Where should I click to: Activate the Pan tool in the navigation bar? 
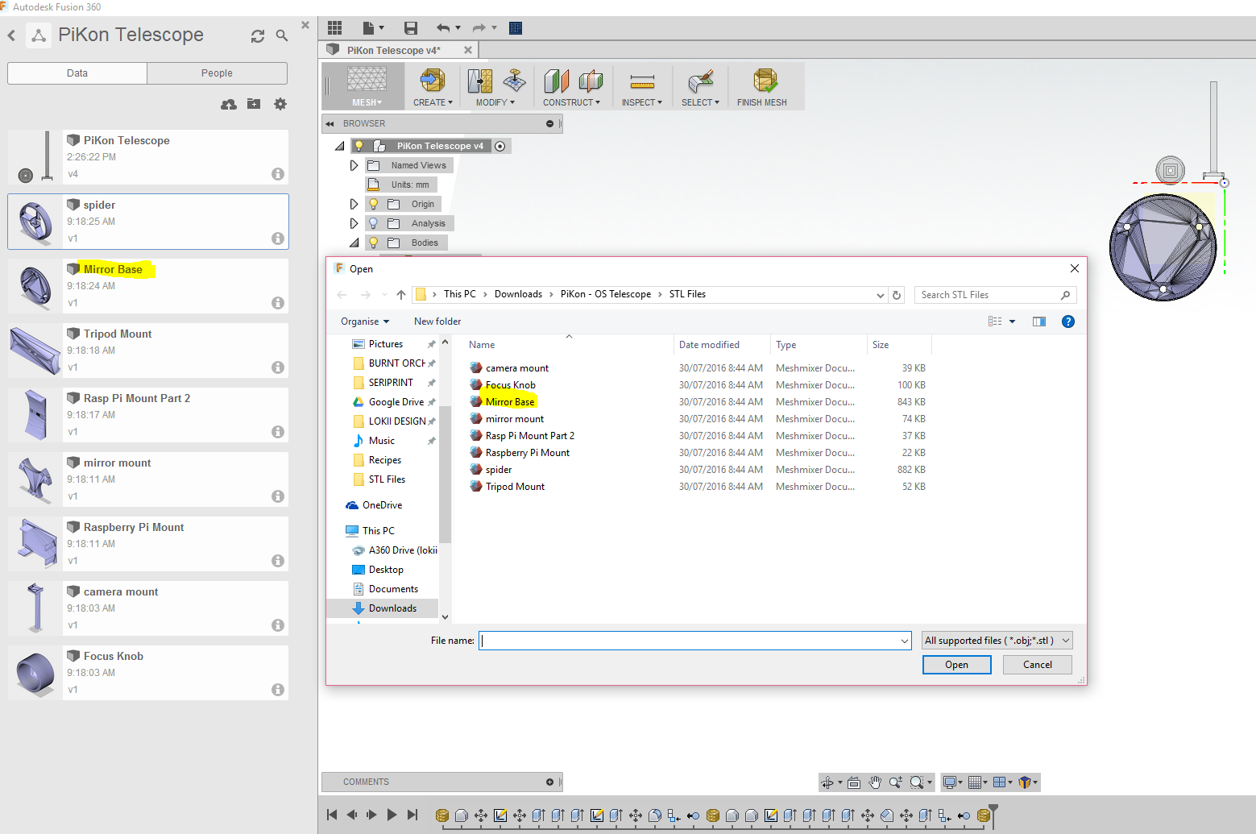[875, 782]
